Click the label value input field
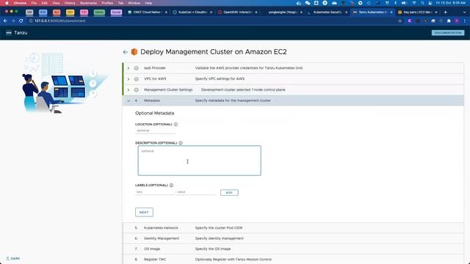The height and width of the screenshot is (264, 470). coord(196,192)
